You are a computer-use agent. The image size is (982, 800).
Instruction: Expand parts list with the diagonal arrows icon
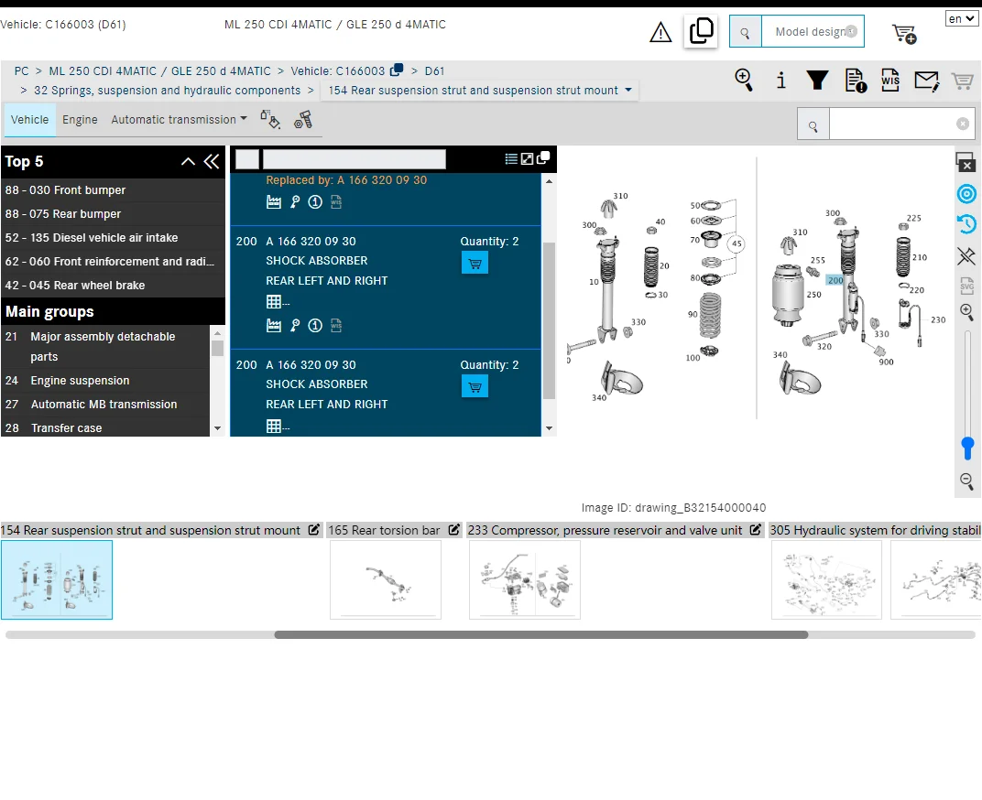click(x=528, y=159)
